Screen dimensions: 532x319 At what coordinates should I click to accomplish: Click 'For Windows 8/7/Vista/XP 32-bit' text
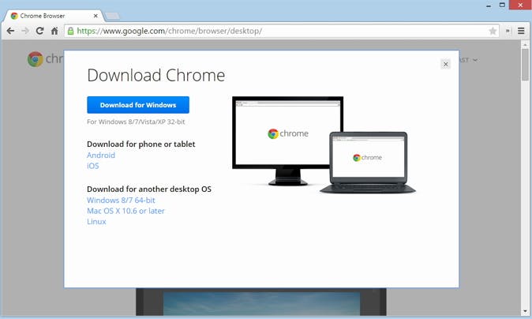136,122
